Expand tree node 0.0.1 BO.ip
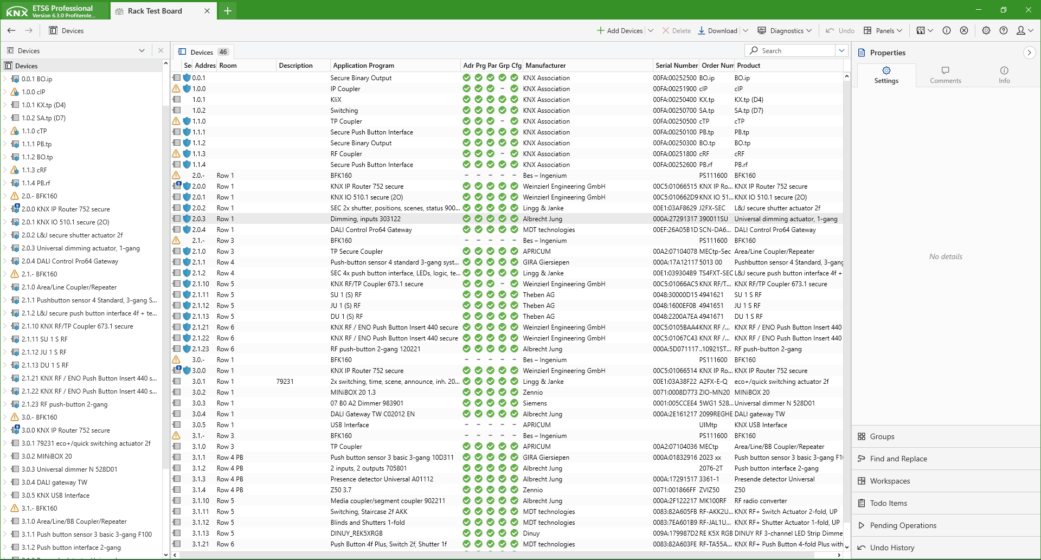 [5, 79]
